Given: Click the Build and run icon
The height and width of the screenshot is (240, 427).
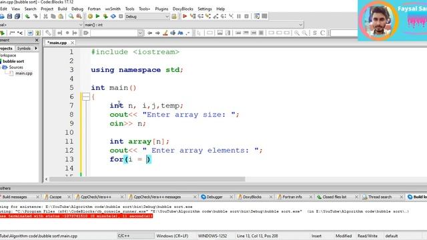Looking at the screenshot, I should tap(105, 16).
